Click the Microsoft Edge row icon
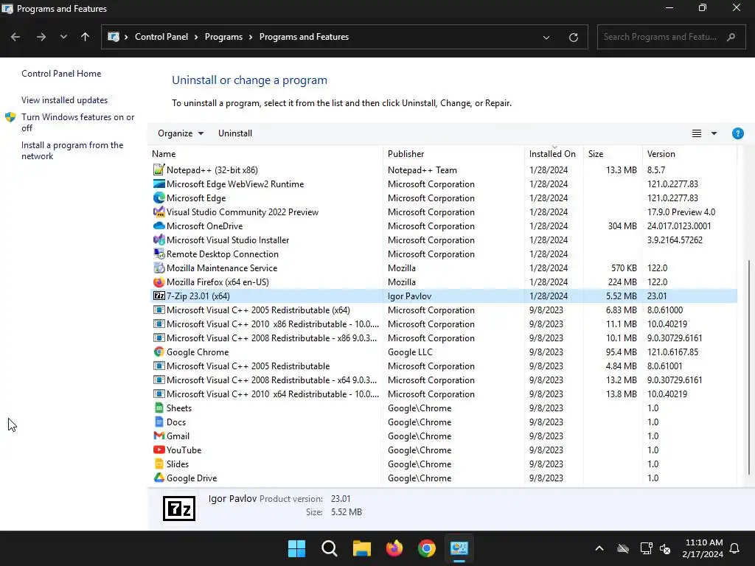Screen dimensions: 755x566 (x=159, y=198)
